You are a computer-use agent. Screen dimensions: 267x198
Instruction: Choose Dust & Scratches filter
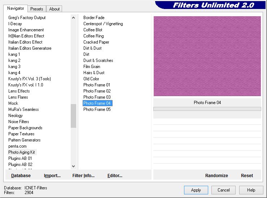pos(98,60)
